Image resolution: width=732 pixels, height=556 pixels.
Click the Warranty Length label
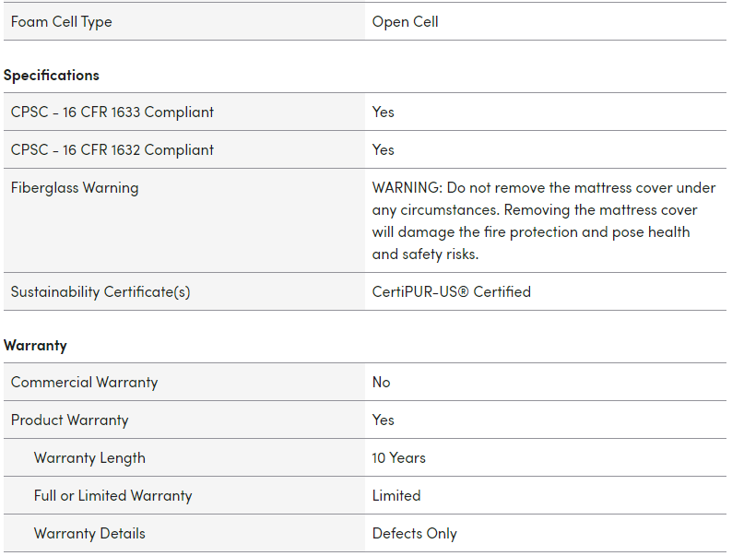pyautogui.click(x=89, y=457)
